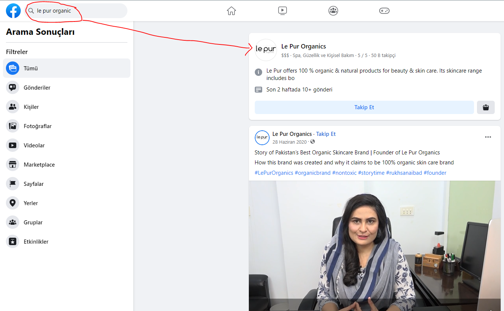Select the Gruplar filter
Viewport: 504px width, 311px height.
point(67,222)
